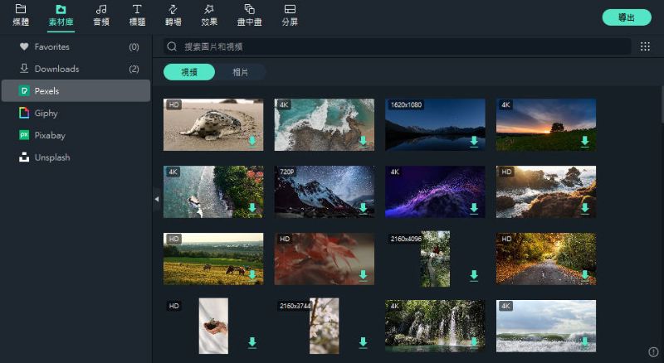
Task: Download the 1620x1080 mountain lake clip
Action: [474, 142]
